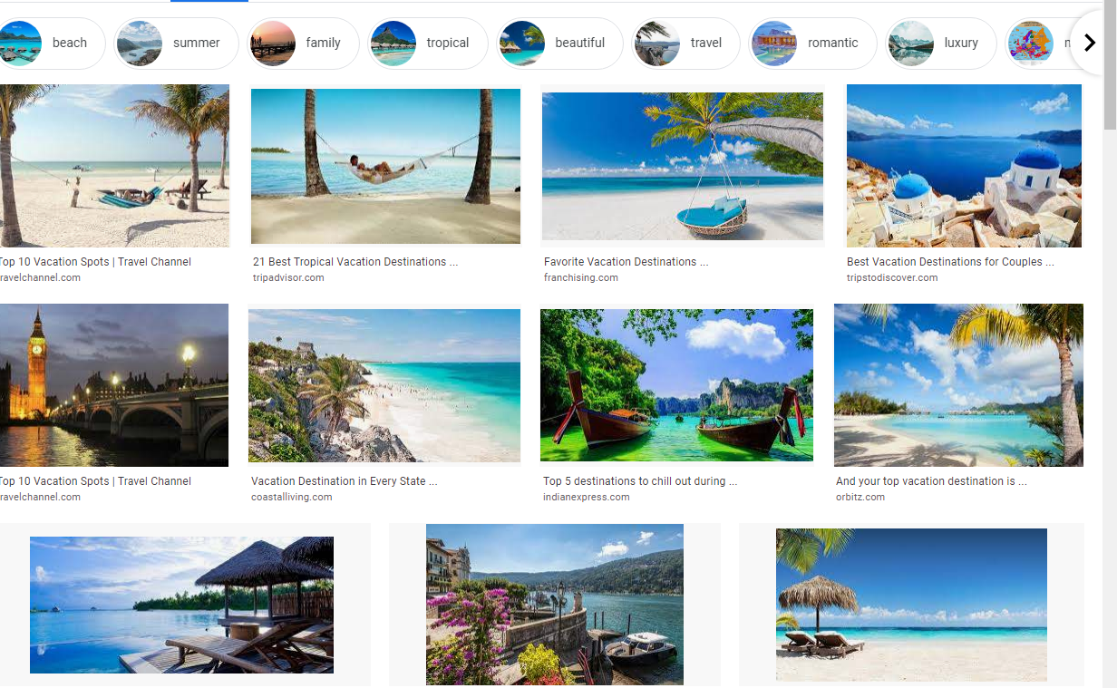This screenshot has height=688, width=1117.
Task: Open the tripadvisor.com hammock beach image
Action: tap(385, 166)
